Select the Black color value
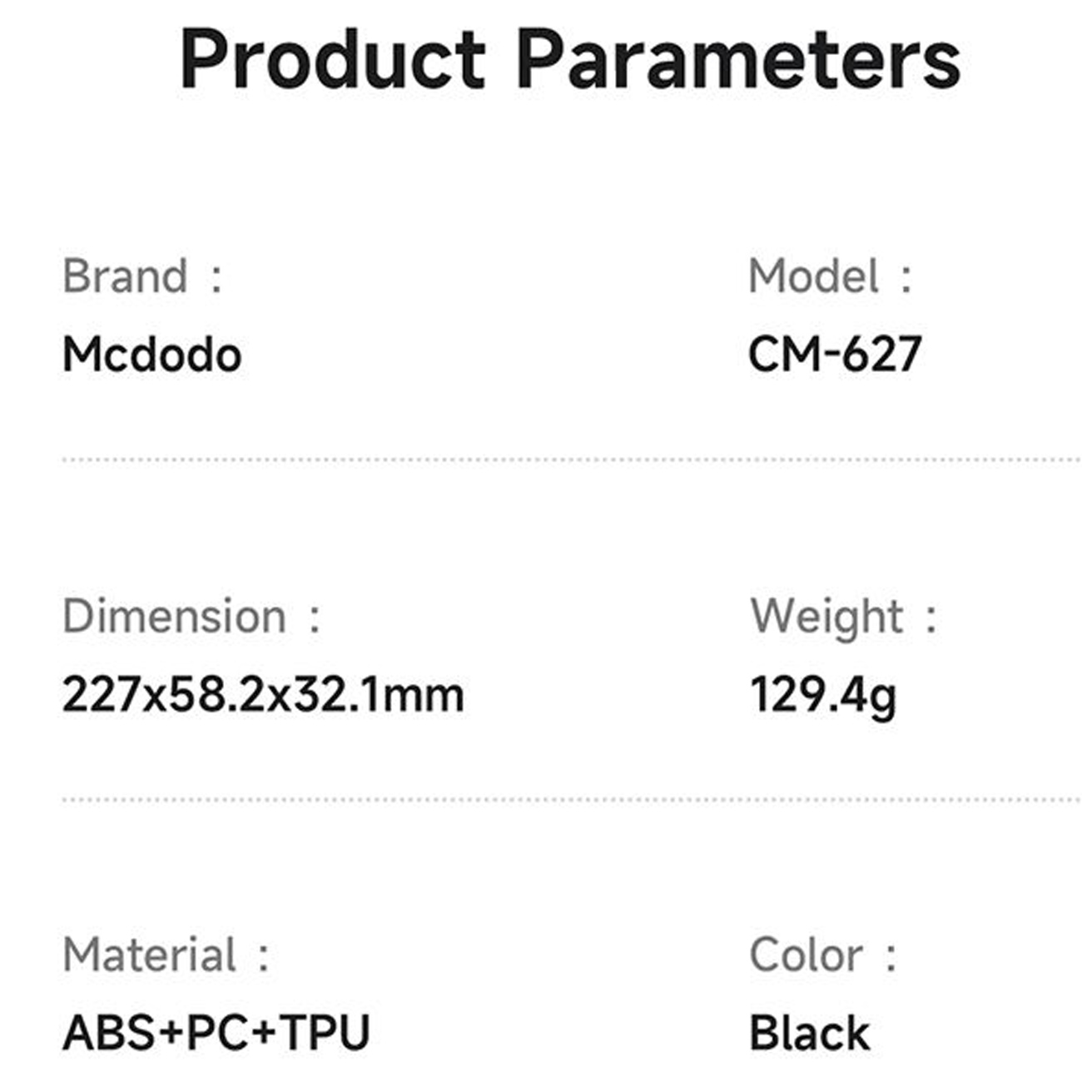The image size is (1082, 1082). [x=809, y=1034]
